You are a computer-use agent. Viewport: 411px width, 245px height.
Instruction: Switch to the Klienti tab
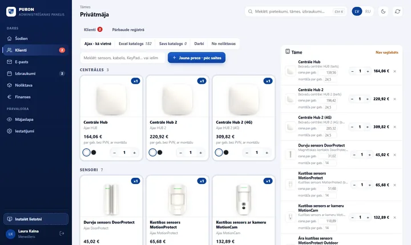point(93,30)
